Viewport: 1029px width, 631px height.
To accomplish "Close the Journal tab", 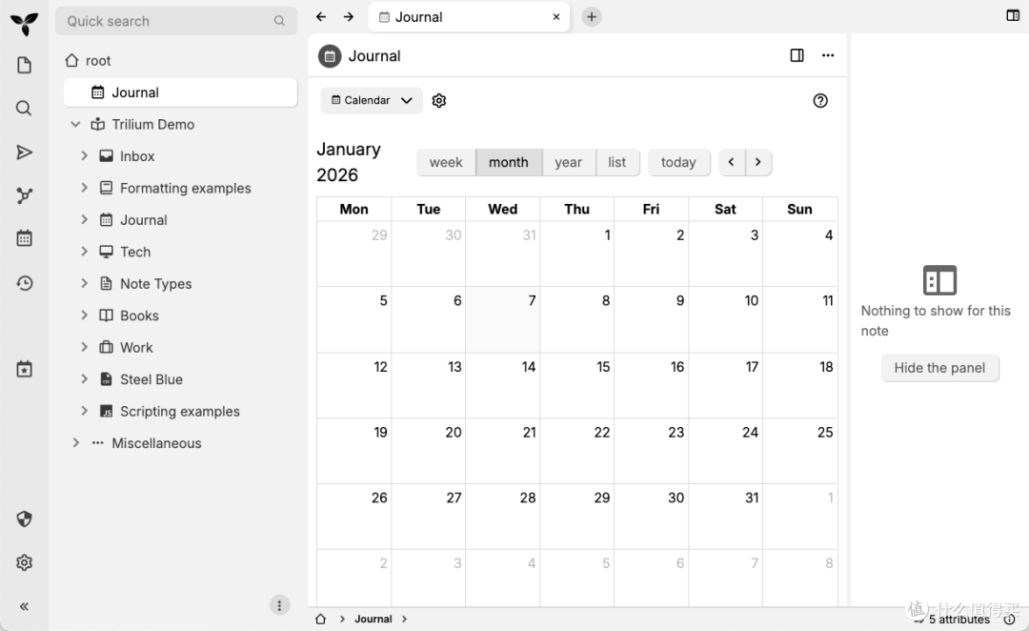I will (x=556, y=17).
